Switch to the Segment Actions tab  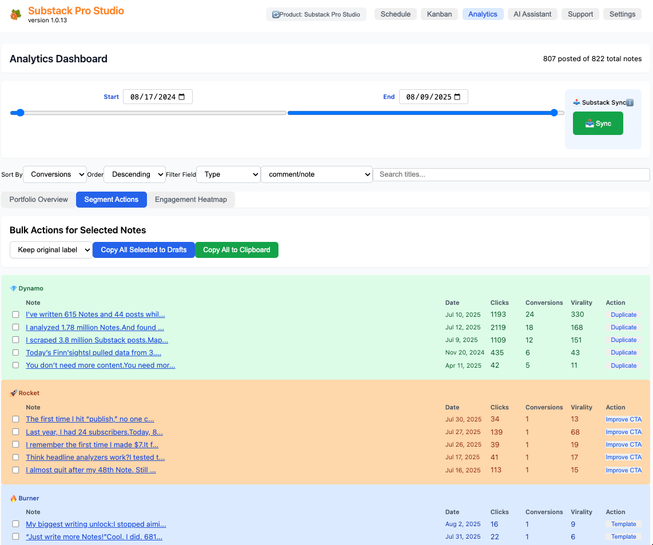[111, 200]
